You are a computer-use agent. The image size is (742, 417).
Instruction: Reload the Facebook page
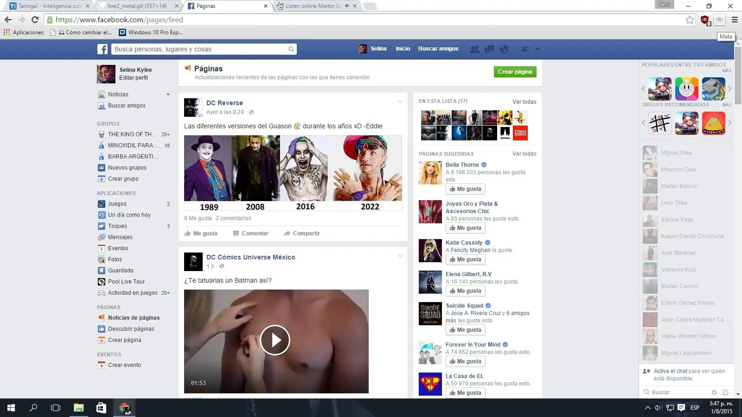pos(35,19)
